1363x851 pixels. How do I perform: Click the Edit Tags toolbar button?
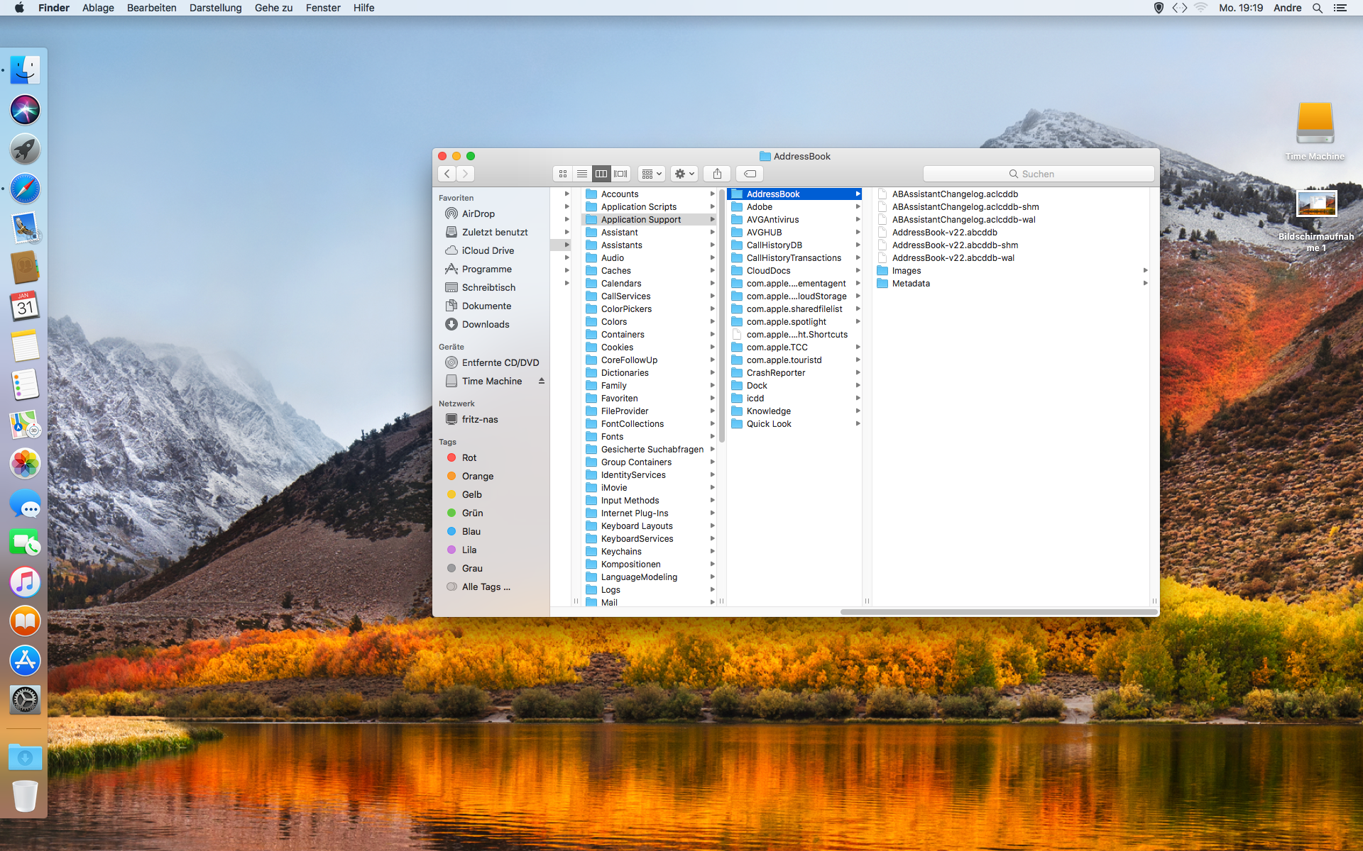[x=750, y=174]
